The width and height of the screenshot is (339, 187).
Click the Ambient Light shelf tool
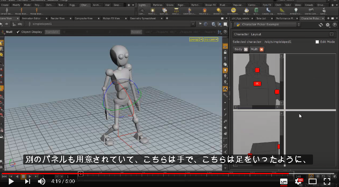295,11
